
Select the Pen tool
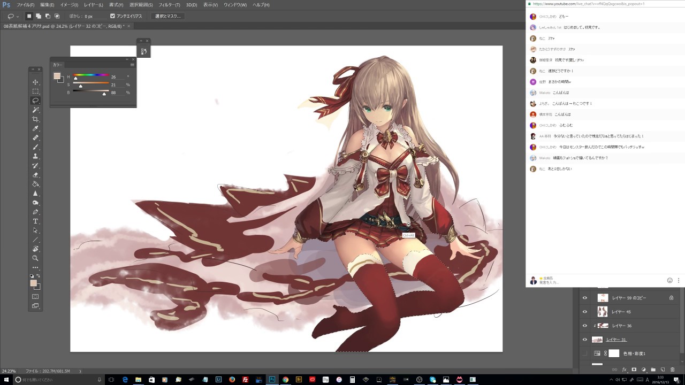(x=35, y=212)
